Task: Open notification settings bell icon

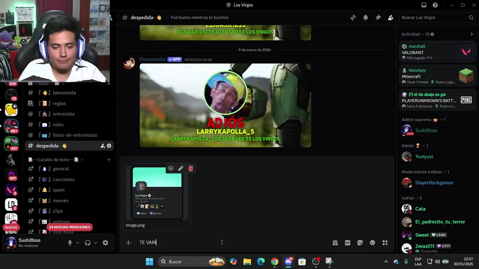Action: pyautogui.click(x=366, y=18)
